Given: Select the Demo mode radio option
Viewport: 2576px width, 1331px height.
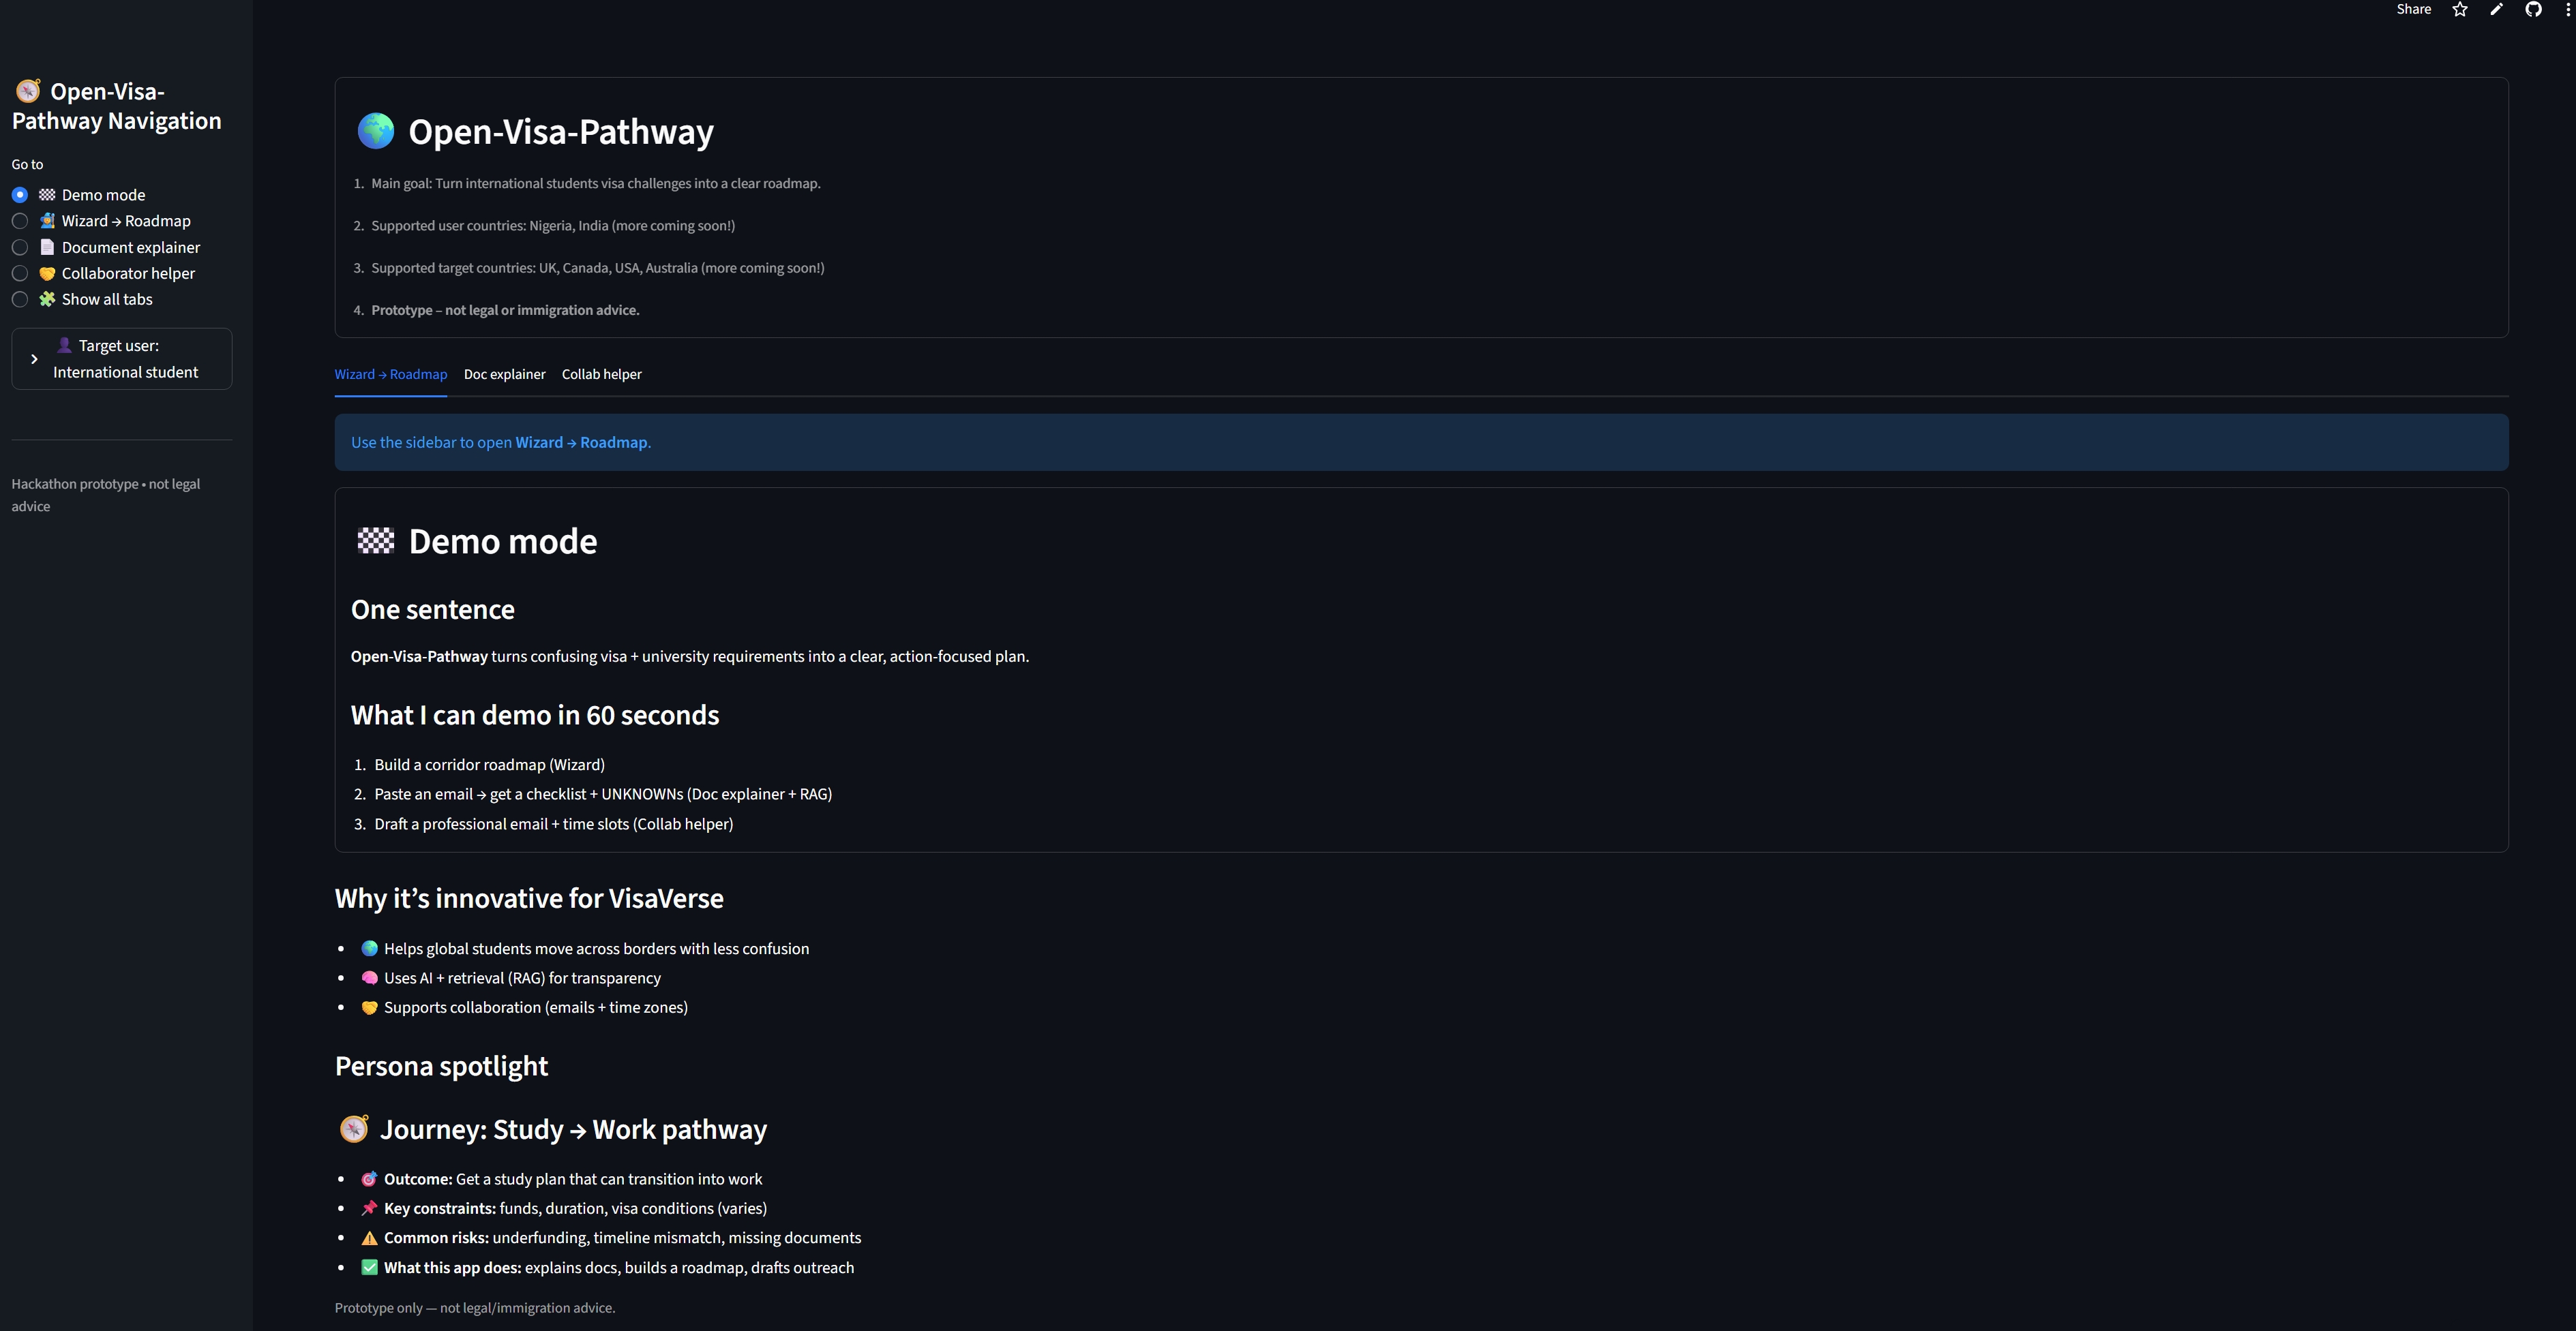Looking at the screenshot, I should click(20, 195).
